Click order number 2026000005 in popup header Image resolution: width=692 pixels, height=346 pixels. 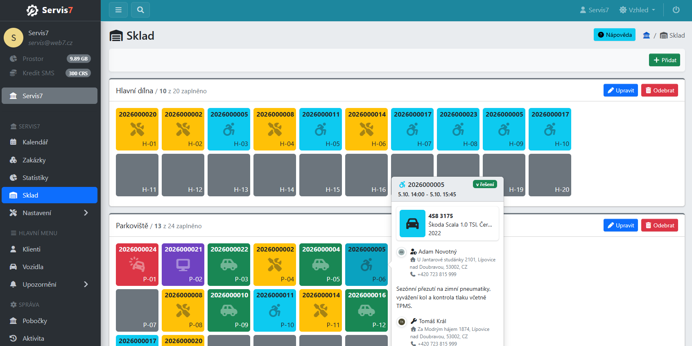pos(426,184)
